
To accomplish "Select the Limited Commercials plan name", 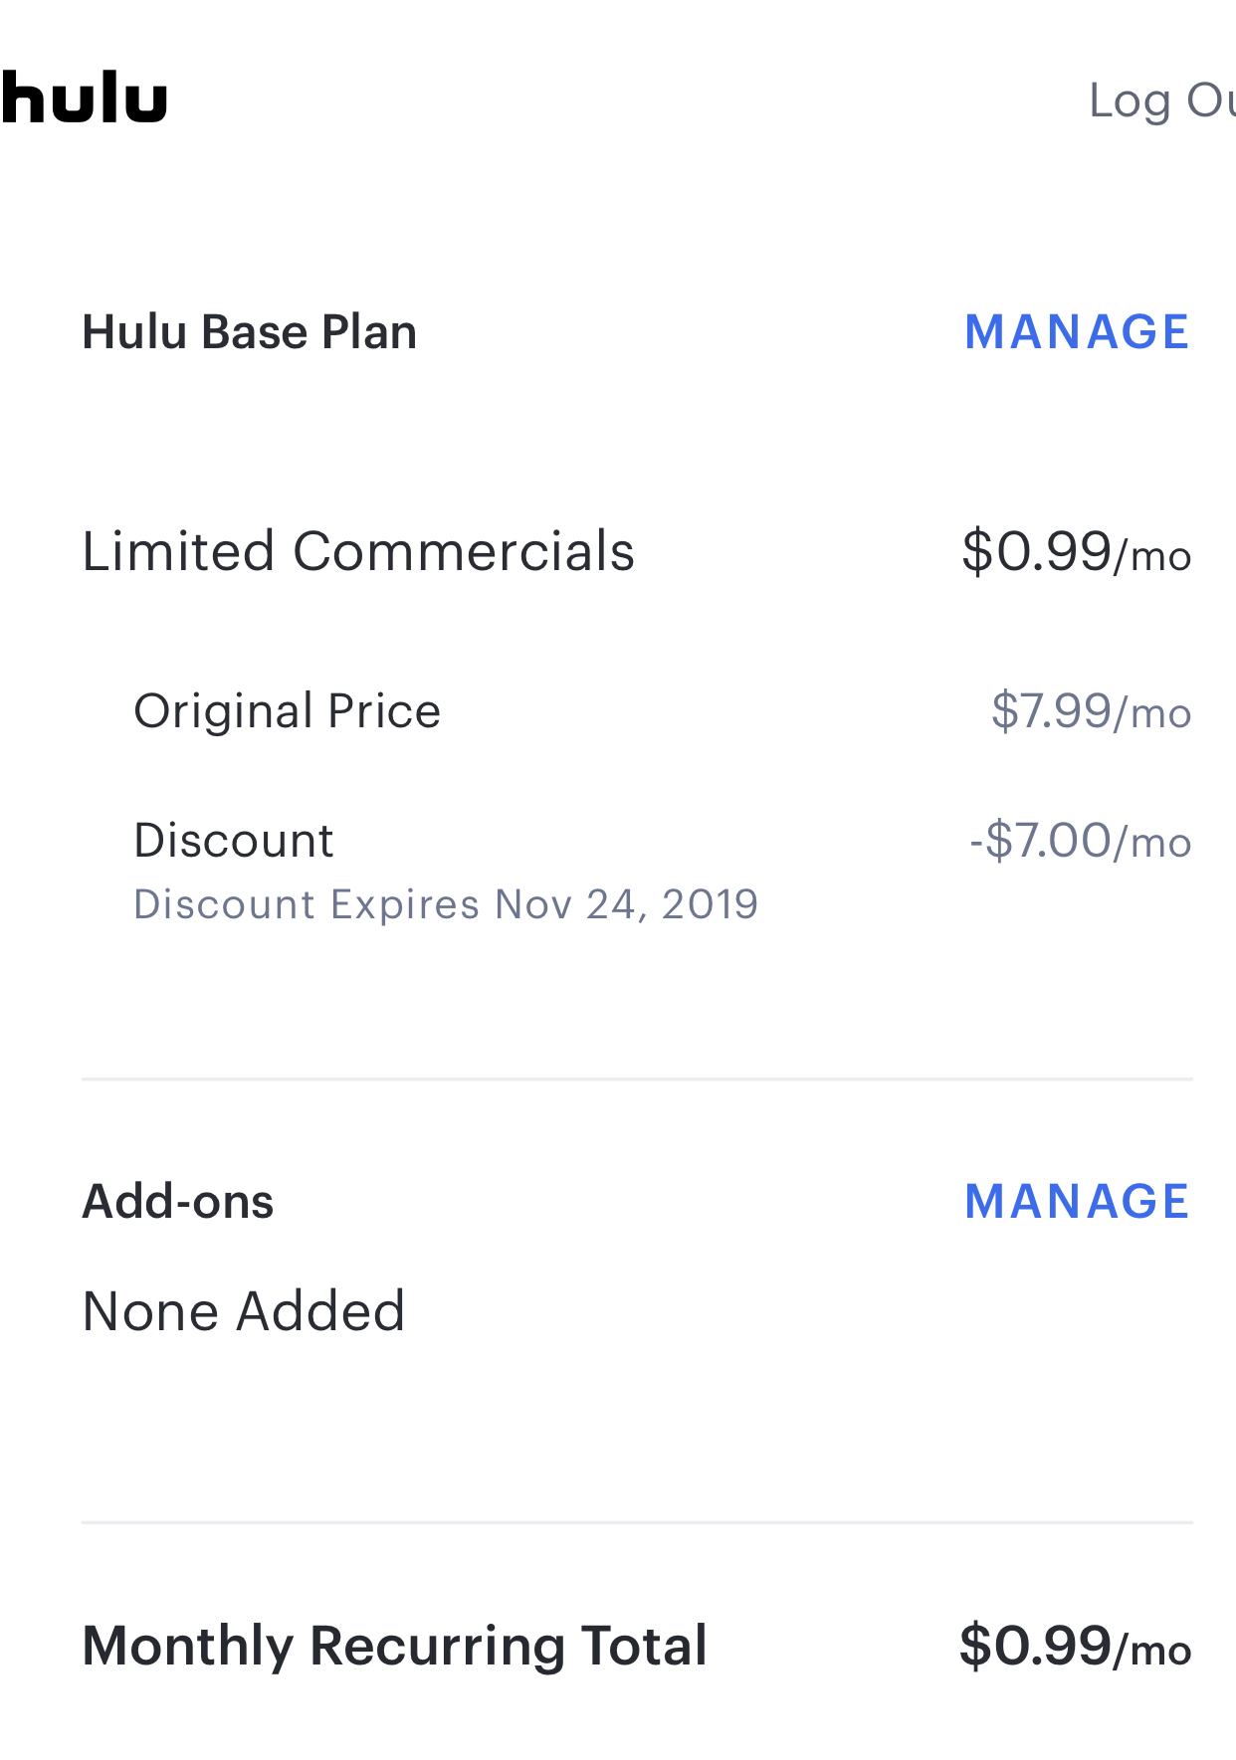I will (x=358, y=550).
